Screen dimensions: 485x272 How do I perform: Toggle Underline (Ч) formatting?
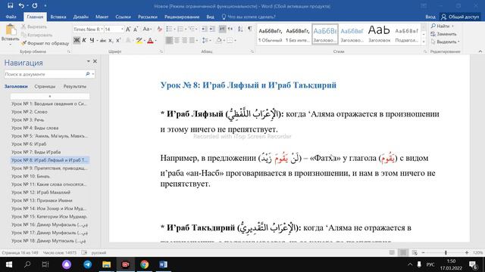click(92, 40)
